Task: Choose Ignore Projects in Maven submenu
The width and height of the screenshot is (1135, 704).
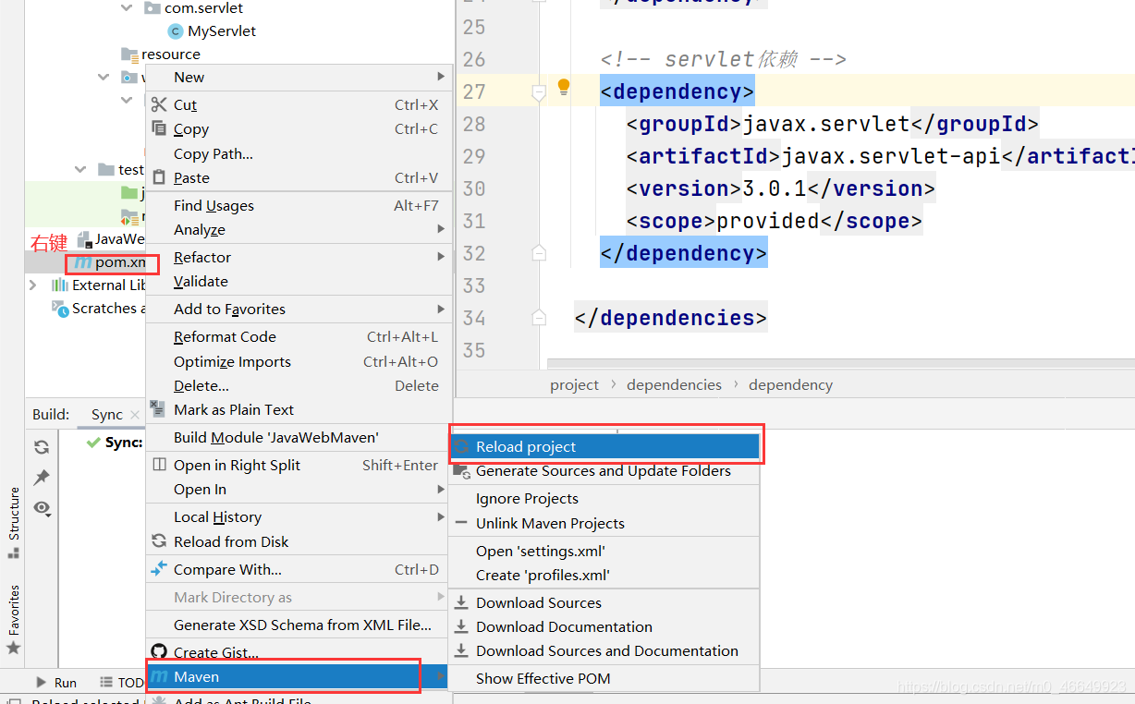Action: pos(604,498)
